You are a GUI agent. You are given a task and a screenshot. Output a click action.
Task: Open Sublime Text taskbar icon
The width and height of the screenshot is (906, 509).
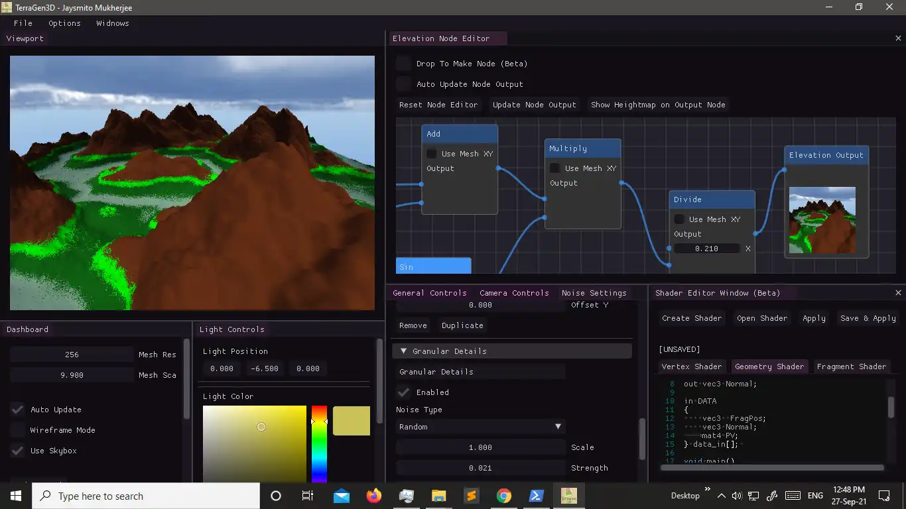[472, 496]
